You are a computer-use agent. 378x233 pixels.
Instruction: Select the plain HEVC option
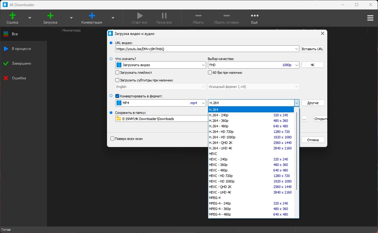tap(251, 154)
